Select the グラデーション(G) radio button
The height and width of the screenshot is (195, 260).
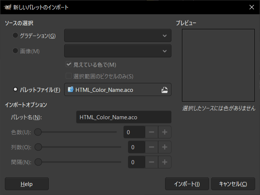point(15,35)
